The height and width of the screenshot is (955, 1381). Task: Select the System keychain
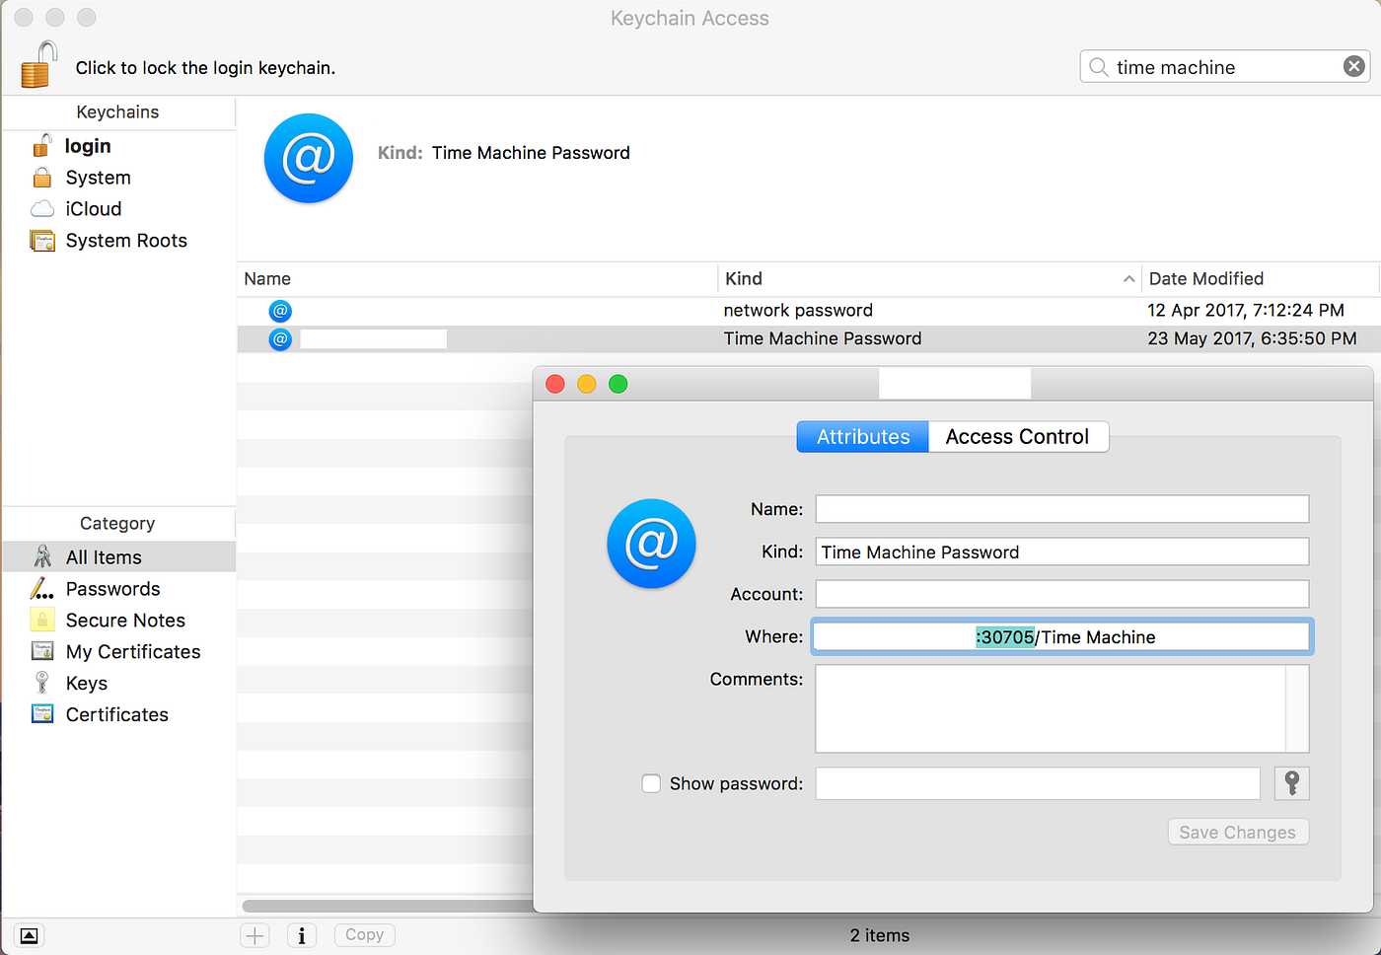(x=98, y=177)
